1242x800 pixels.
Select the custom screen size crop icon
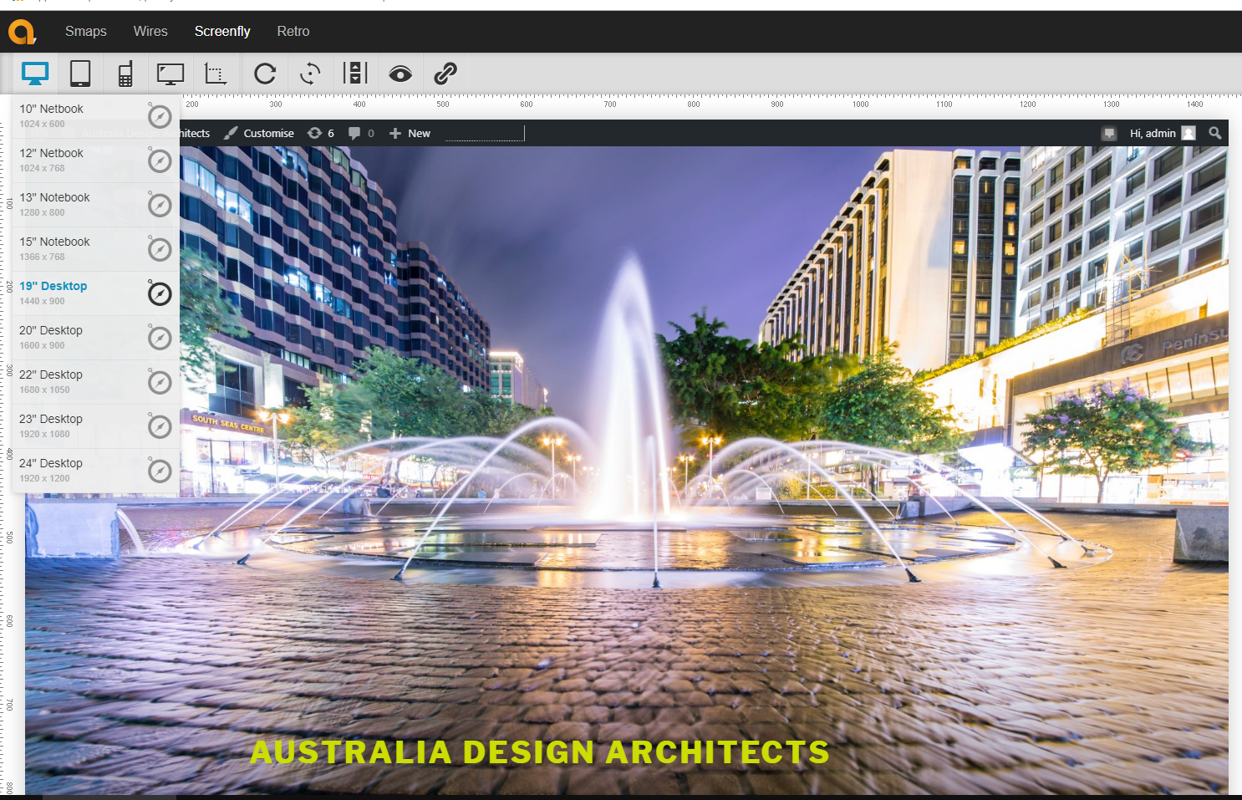(x=216, y=74)
